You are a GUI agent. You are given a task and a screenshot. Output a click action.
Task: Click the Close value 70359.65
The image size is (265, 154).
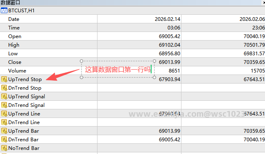[254, 62]
